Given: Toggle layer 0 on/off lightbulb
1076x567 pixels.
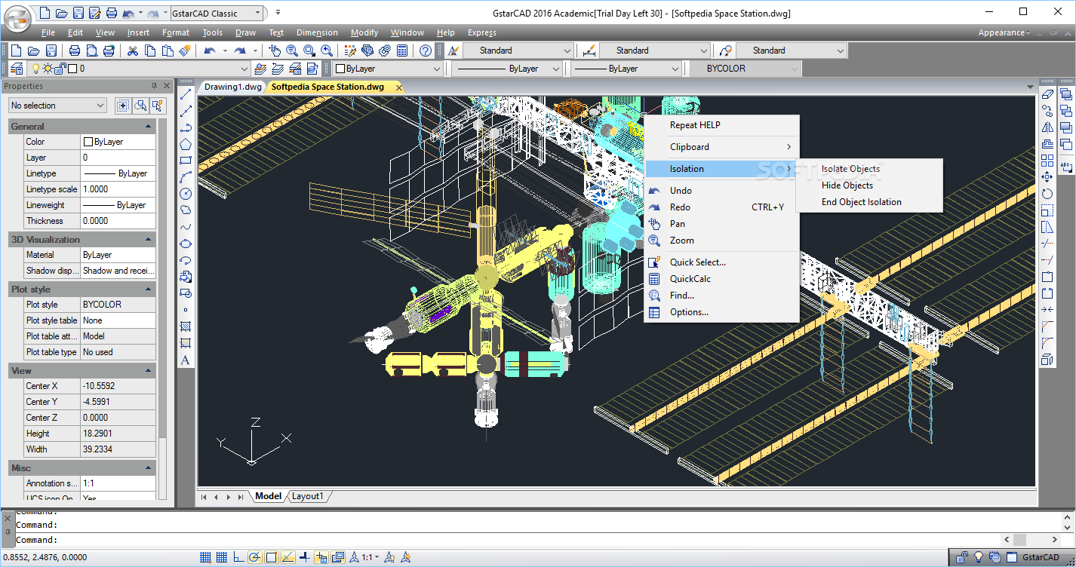Looking at the screenshot, I should coord(35,69).
